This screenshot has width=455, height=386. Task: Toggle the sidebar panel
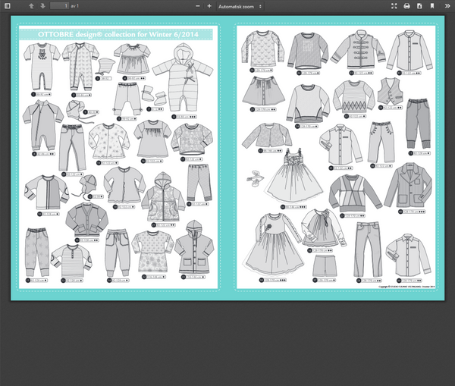click(9, 6)
